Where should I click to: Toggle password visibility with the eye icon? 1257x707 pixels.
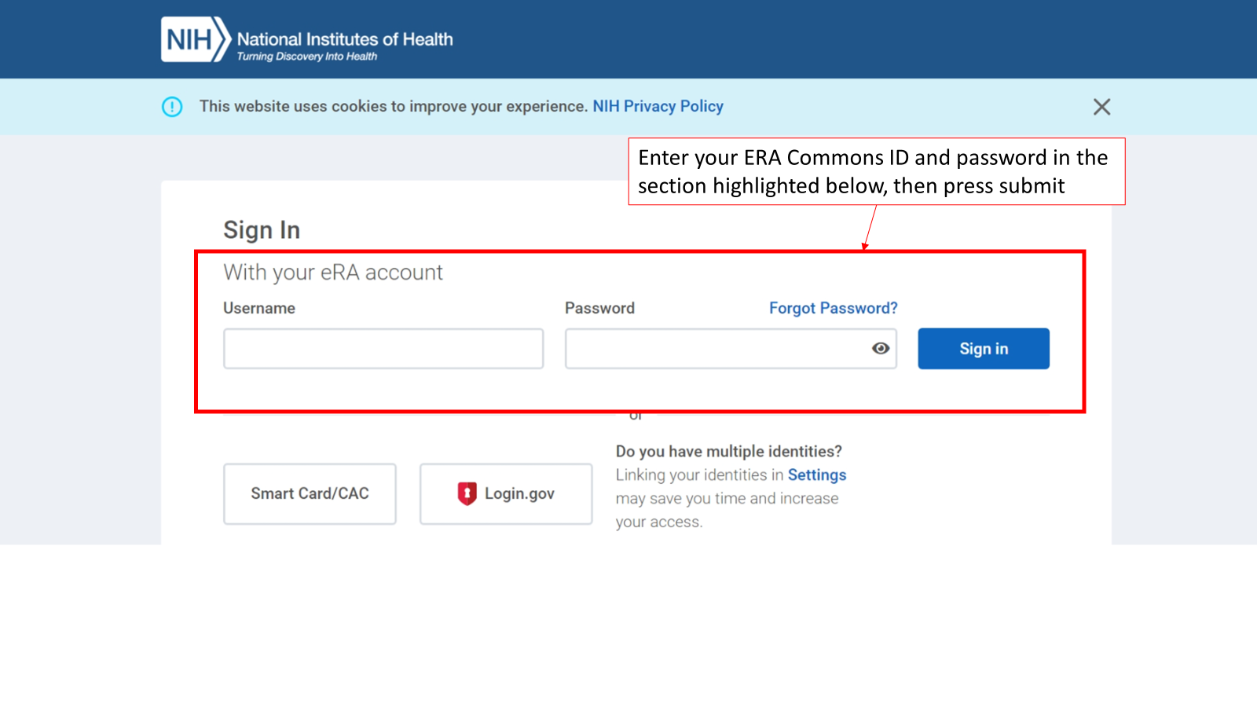(x=880, y=349)
